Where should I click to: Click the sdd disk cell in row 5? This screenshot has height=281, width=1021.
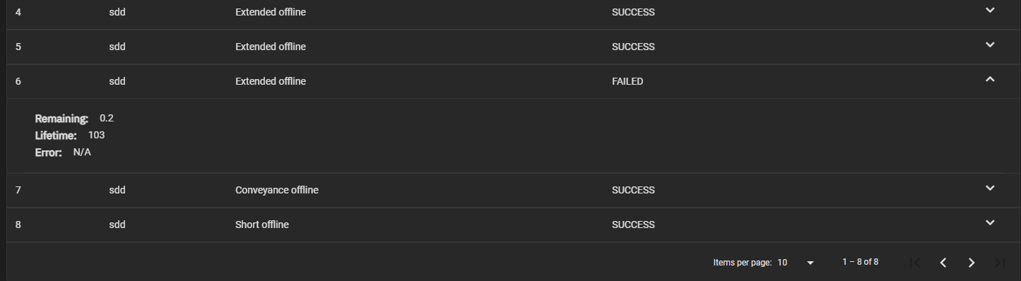click(x=117, y=47)
